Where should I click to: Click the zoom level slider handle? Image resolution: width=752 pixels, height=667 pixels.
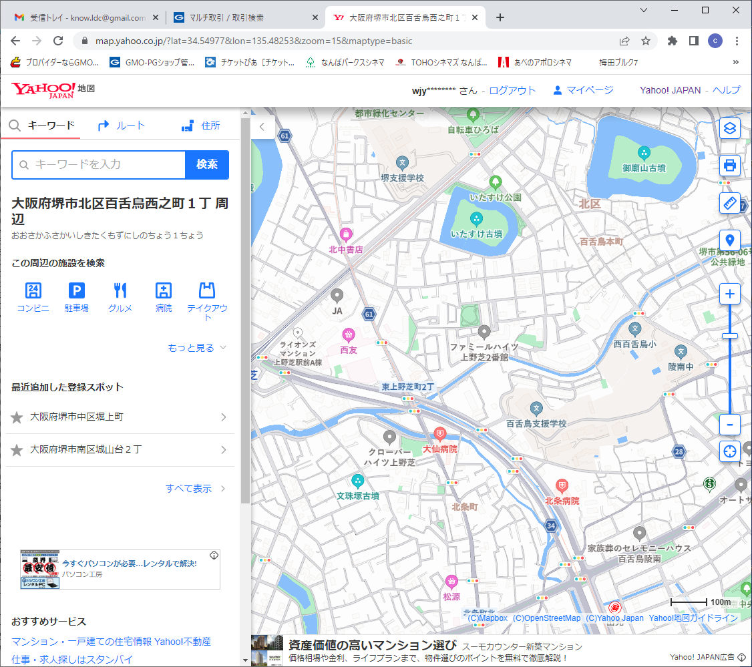pos(729,336)
